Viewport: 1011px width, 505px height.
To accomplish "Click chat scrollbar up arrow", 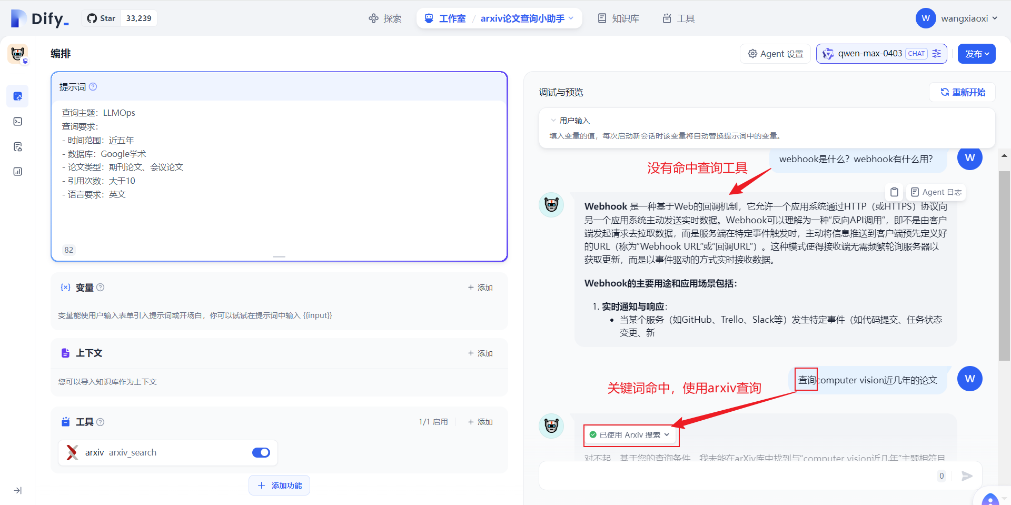I will pyautogui.click(x=1004, y=155).
